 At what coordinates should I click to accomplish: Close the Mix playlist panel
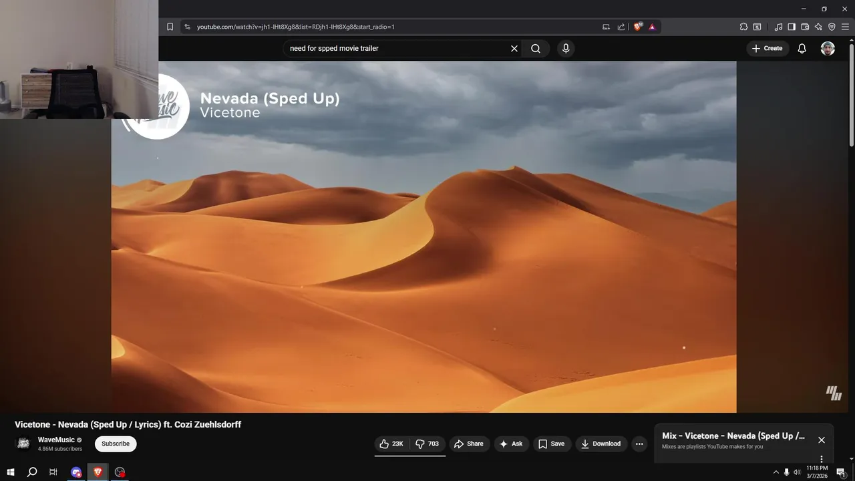point(822,440)
